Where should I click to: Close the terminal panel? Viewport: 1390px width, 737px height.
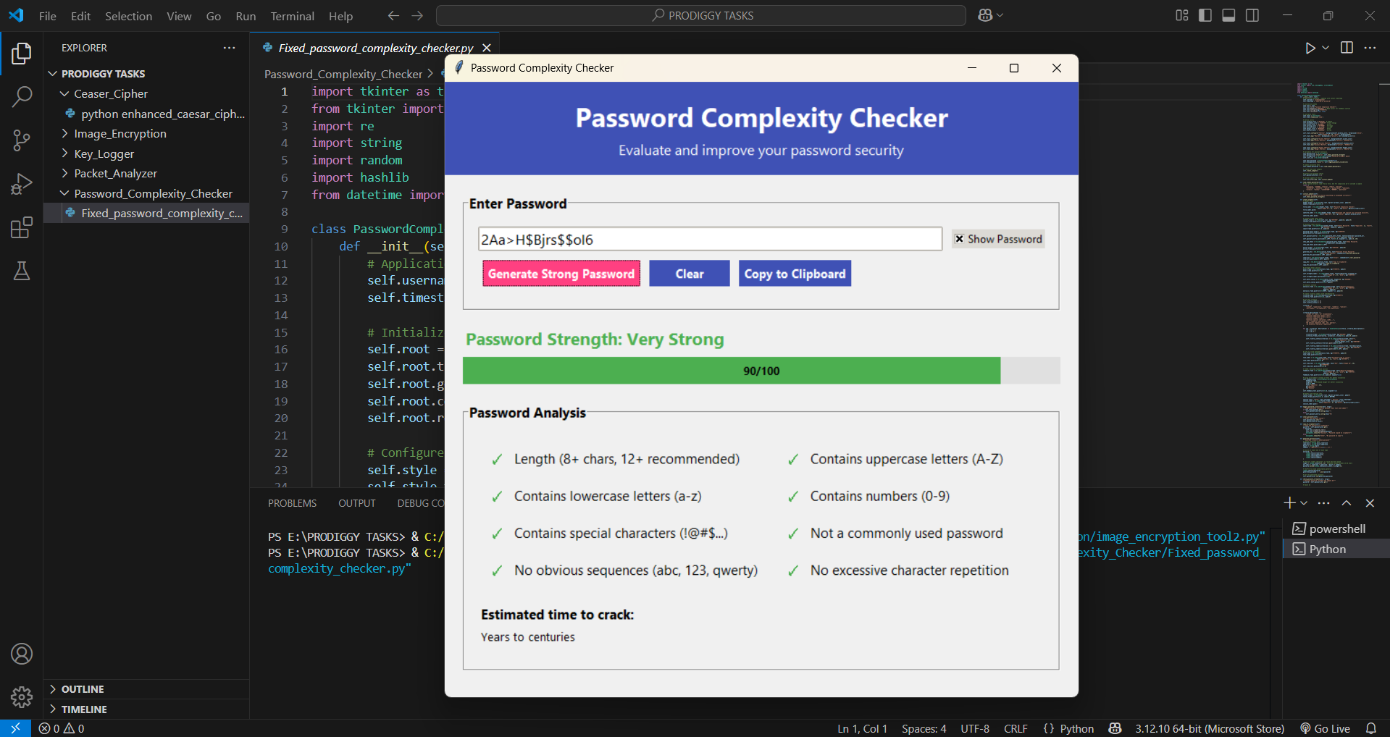click(x=1370, y=503)
